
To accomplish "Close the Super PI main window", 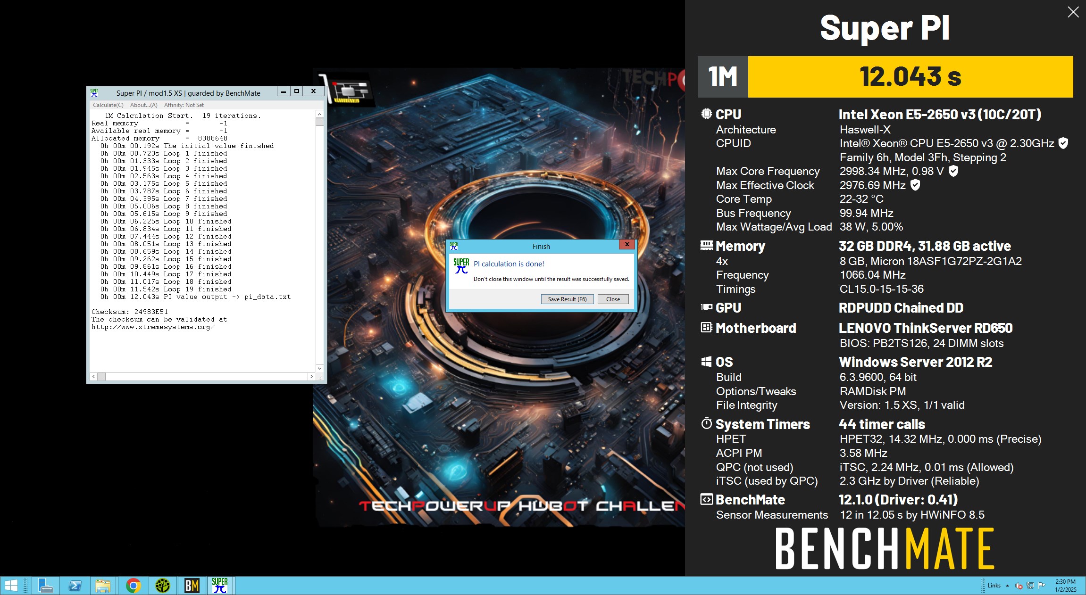I will click(x=313, y=91).
